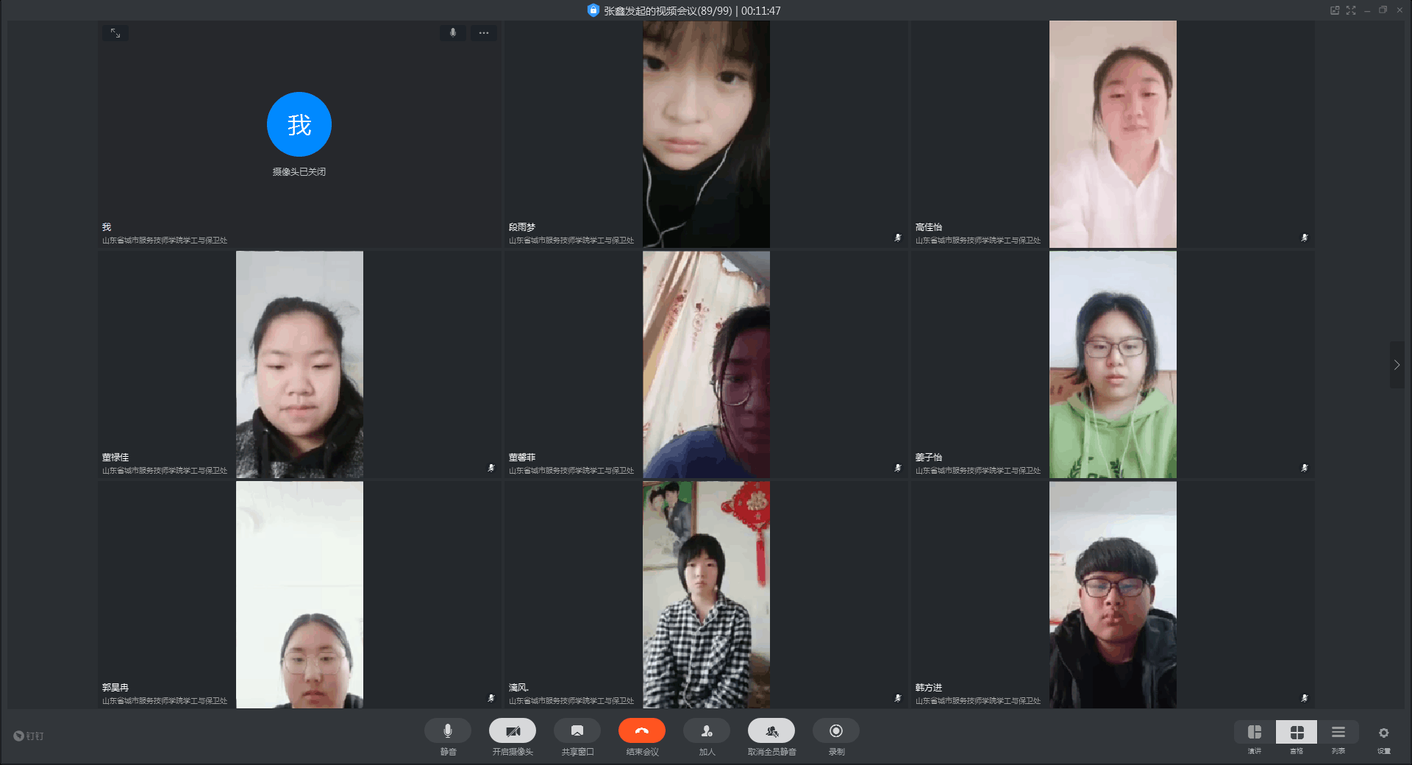Click the muted mic icon on 郭昊冉's tile
The height and width of the screenshot is (765, 1412).
[491, 698]
